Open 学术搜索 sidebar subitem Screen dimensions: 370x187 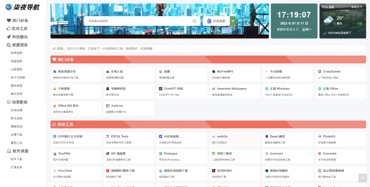(16, 53)
